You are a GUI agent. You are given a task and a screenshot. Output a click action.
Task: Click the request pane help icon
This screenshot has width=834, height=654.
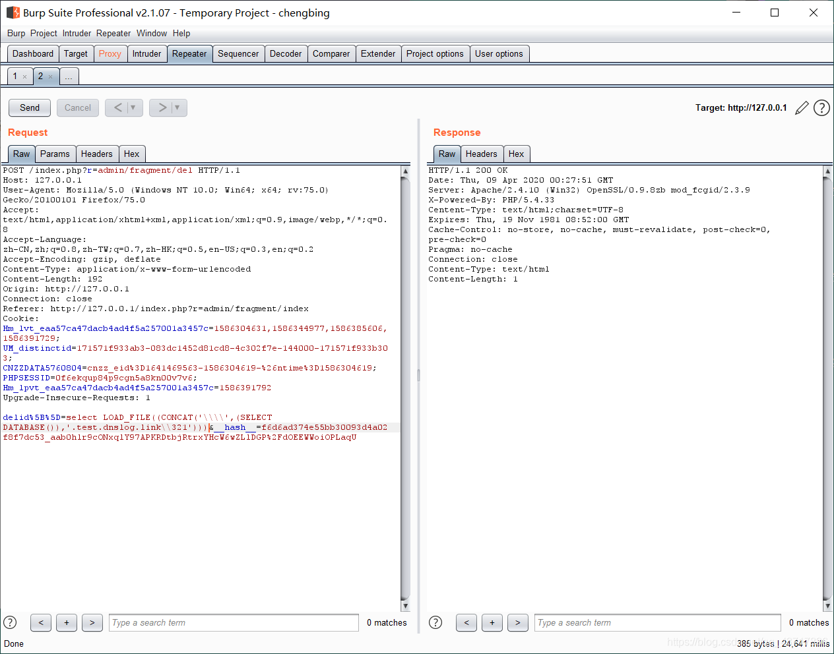click(x=10, y=622)
